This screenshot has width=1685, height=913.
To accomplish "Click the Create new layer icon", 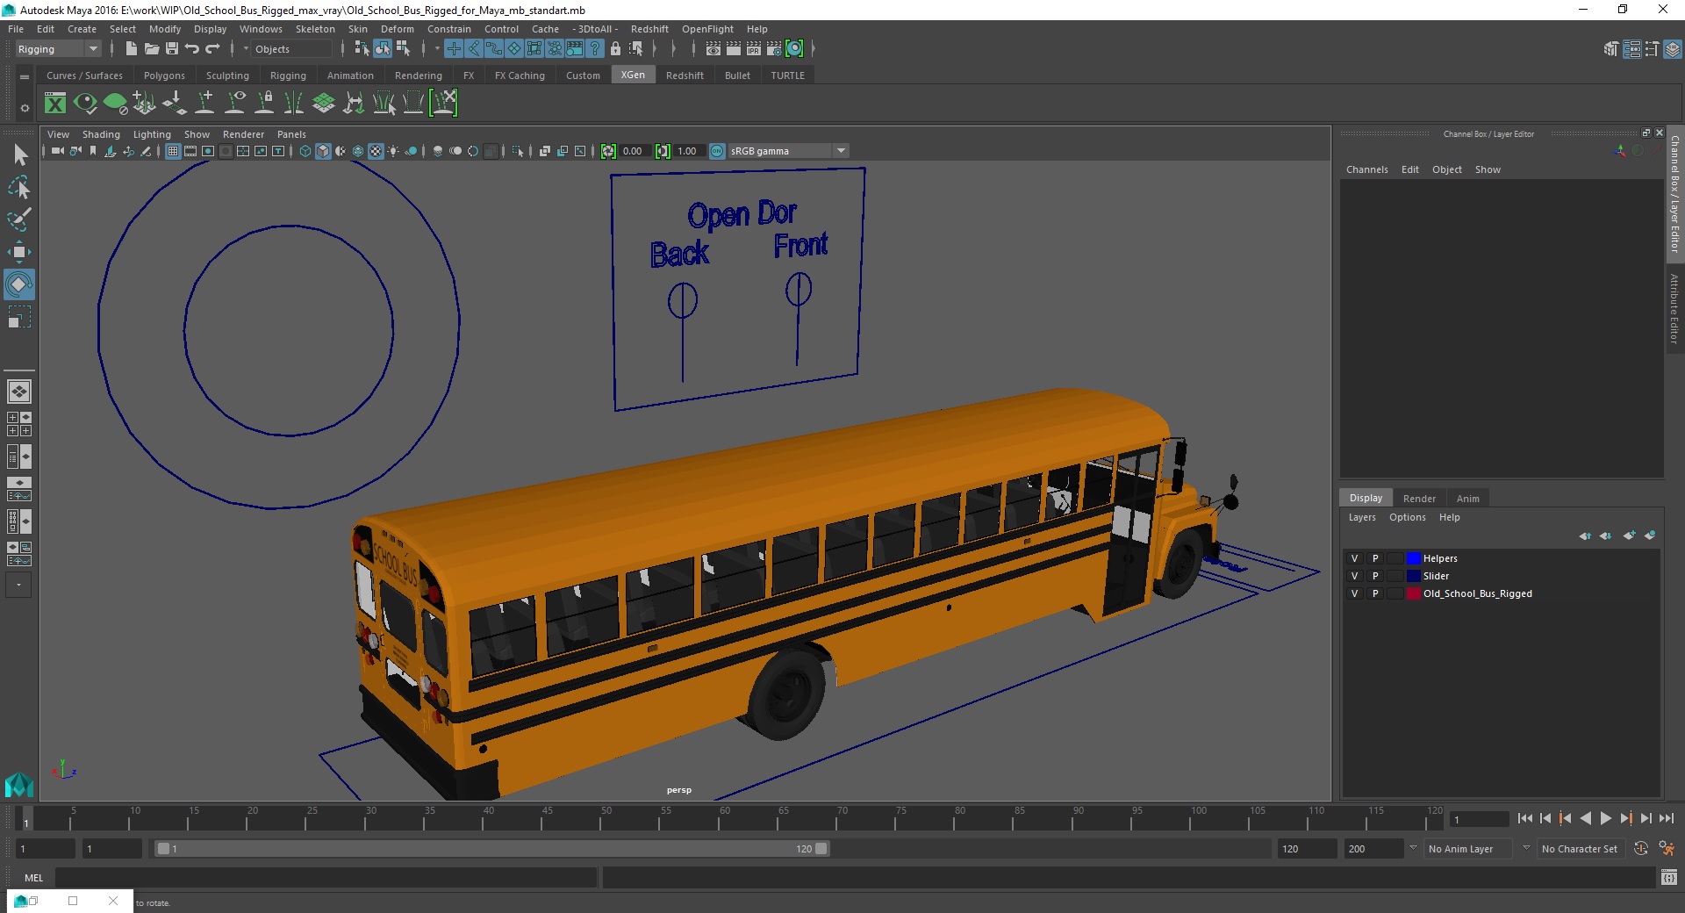I will pos(1630,536).
